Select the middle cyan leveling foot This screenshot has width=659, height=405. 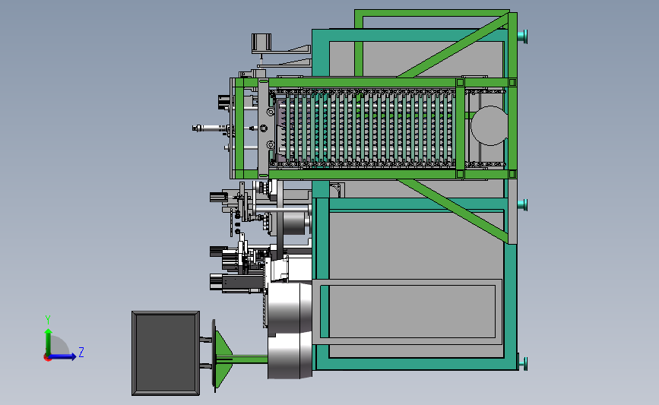click(522, 205)
